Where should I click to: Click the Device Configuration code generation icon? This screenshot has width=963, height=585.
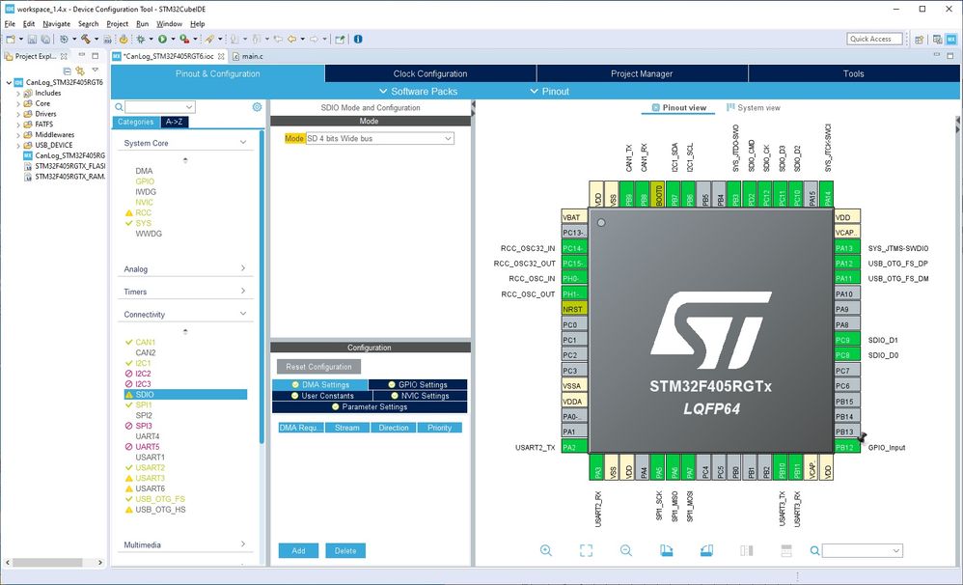[x=124, y=39]
